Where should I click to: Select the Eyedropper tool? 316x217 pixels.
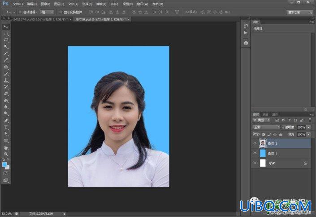[x=6, y=60]
